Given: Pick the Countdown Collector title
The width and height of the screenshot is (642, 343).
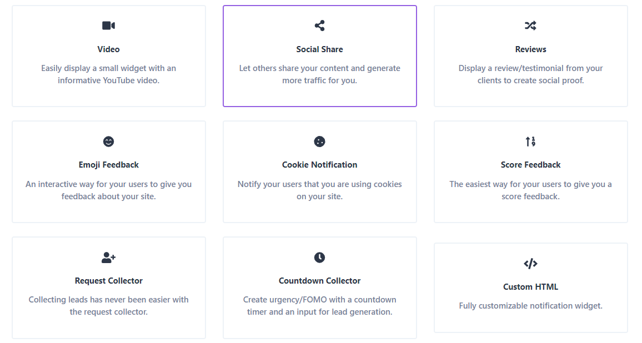Looking at the screenshot, I should (x=319, y=281).
